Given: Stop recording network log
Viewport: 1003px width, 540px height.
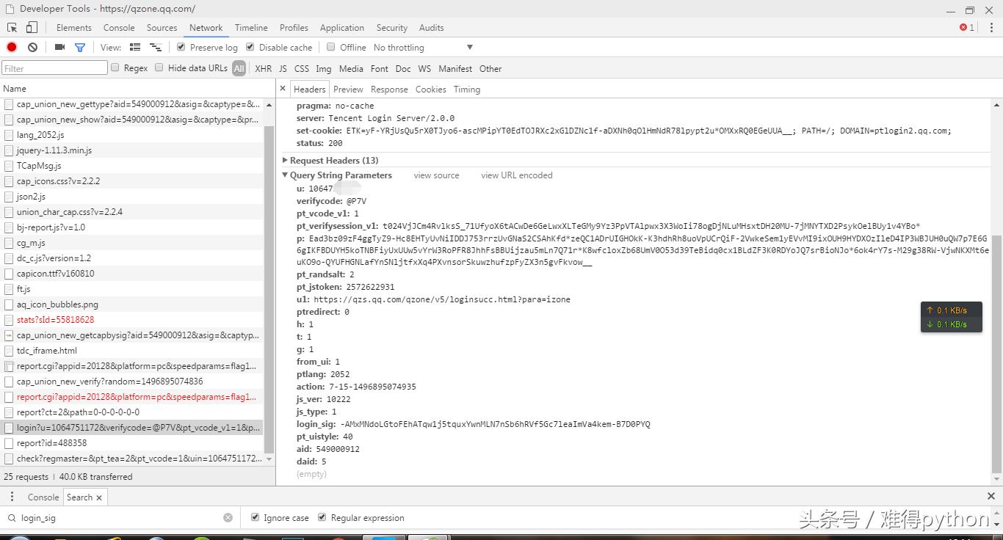Looking at the screenshot, I should point(12,47).
